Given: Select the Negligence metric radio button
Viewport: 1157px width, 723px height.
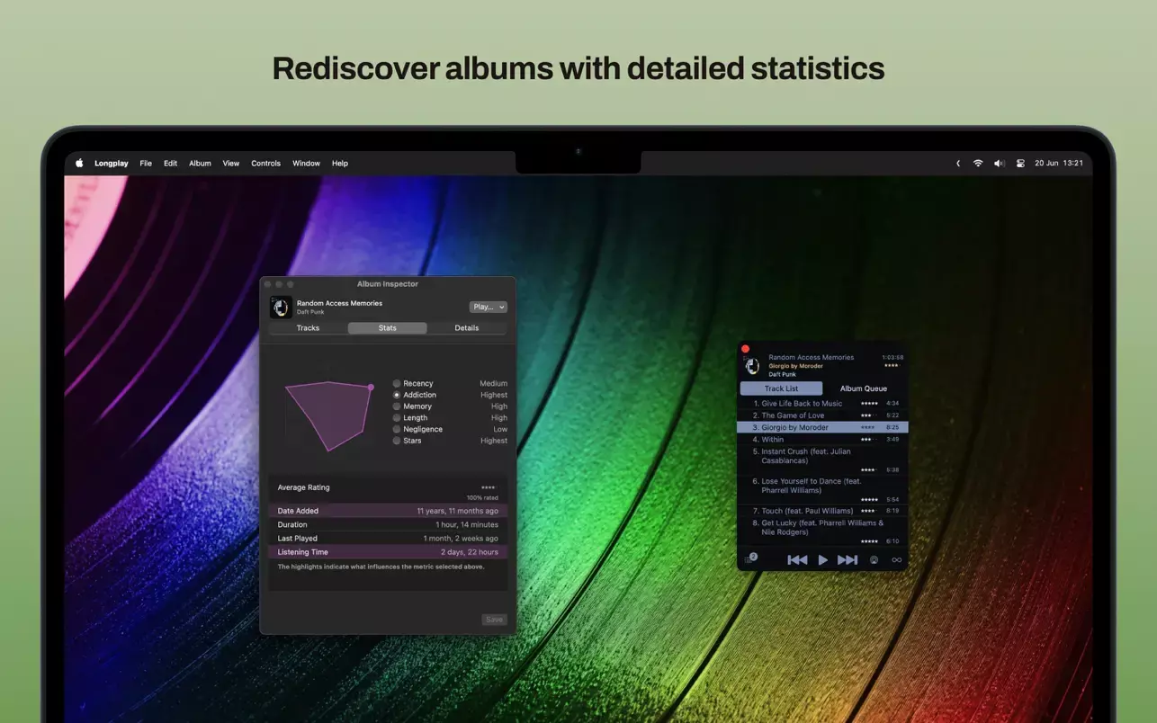Looking at the screenshot, I should coord(397,429).
